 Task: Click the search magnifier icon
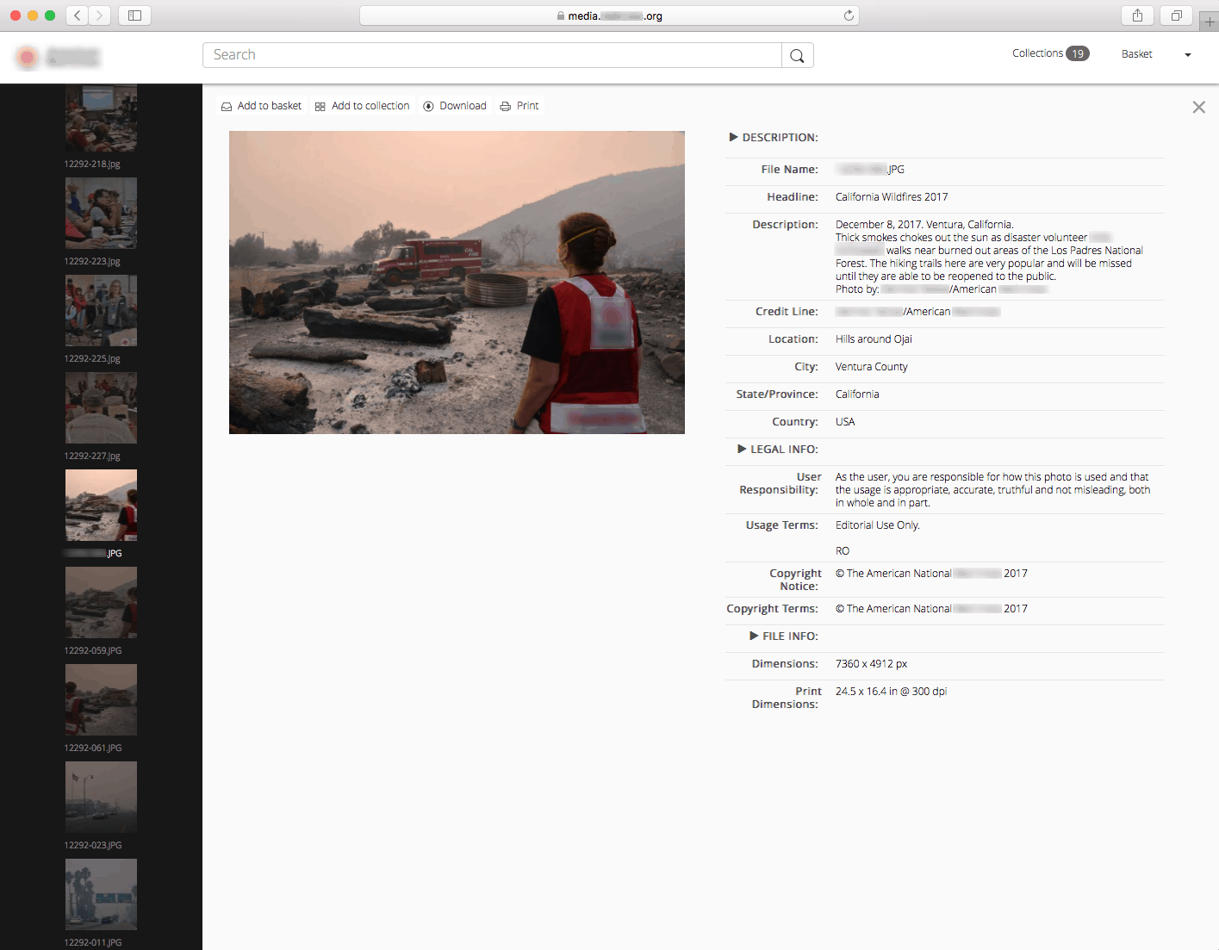pos(797,56)
